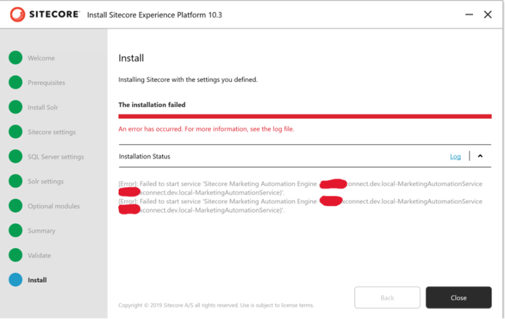The width and height of the screenshot is (505, 319).
Task: Click the 'Install' page heading
Action: [x=131, y=58]
